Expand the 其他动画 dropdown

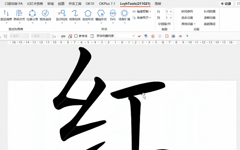point(188,24)
